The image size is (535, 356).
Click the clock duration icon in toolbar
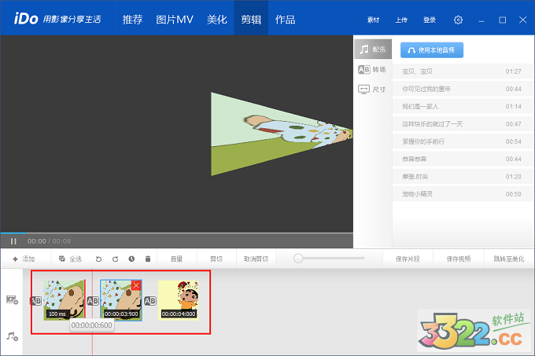coord(131,259)
